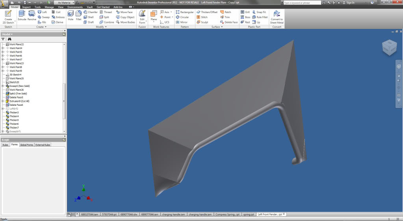Open the As Material appearance dropdown
Image resolution: width=403 pixels, height=221 pixels.
pos(65,2)
